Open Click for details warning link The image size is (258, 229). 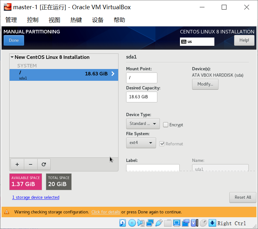point(106,212)
